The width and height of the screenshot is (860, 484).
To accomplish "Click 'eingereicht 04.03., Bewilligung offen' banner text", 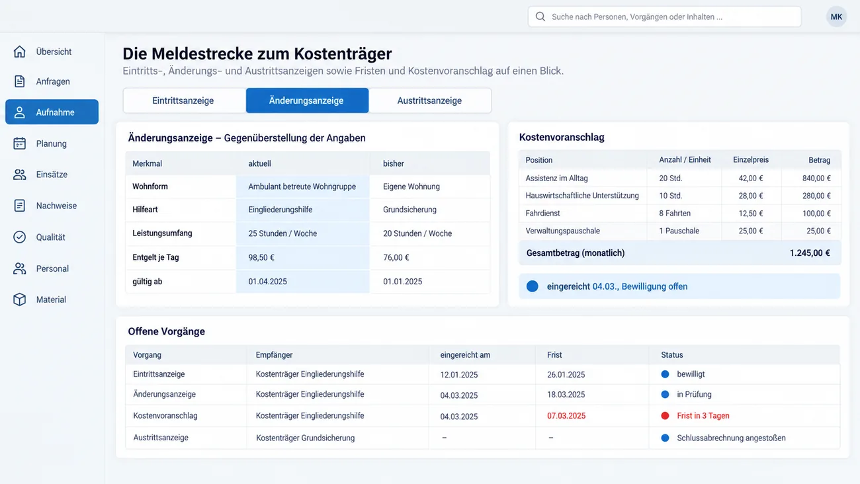I will 617,286.
